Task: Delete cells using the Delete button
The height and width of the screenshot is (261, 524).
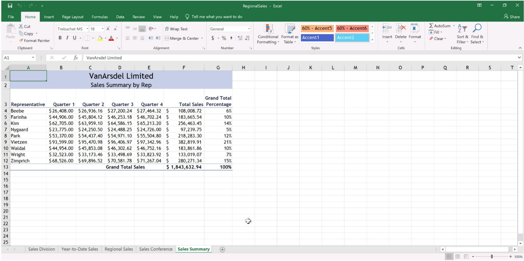Action: [x=401, y=33]
